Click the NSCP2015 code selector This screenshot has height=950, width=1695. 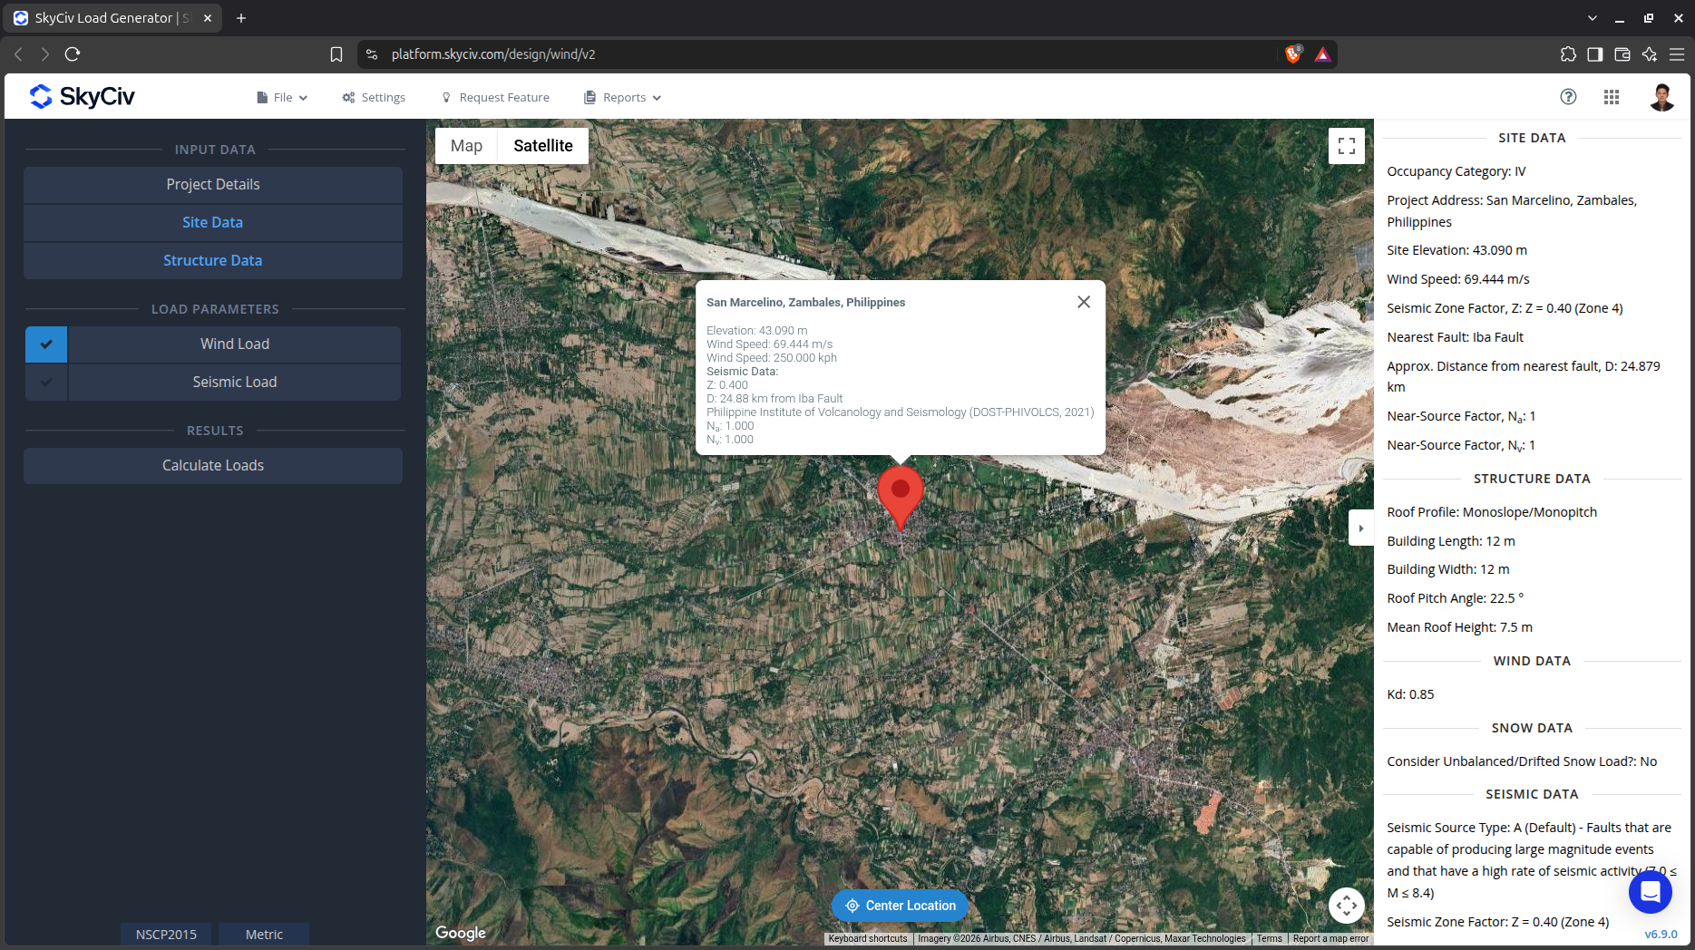point(166,935)
